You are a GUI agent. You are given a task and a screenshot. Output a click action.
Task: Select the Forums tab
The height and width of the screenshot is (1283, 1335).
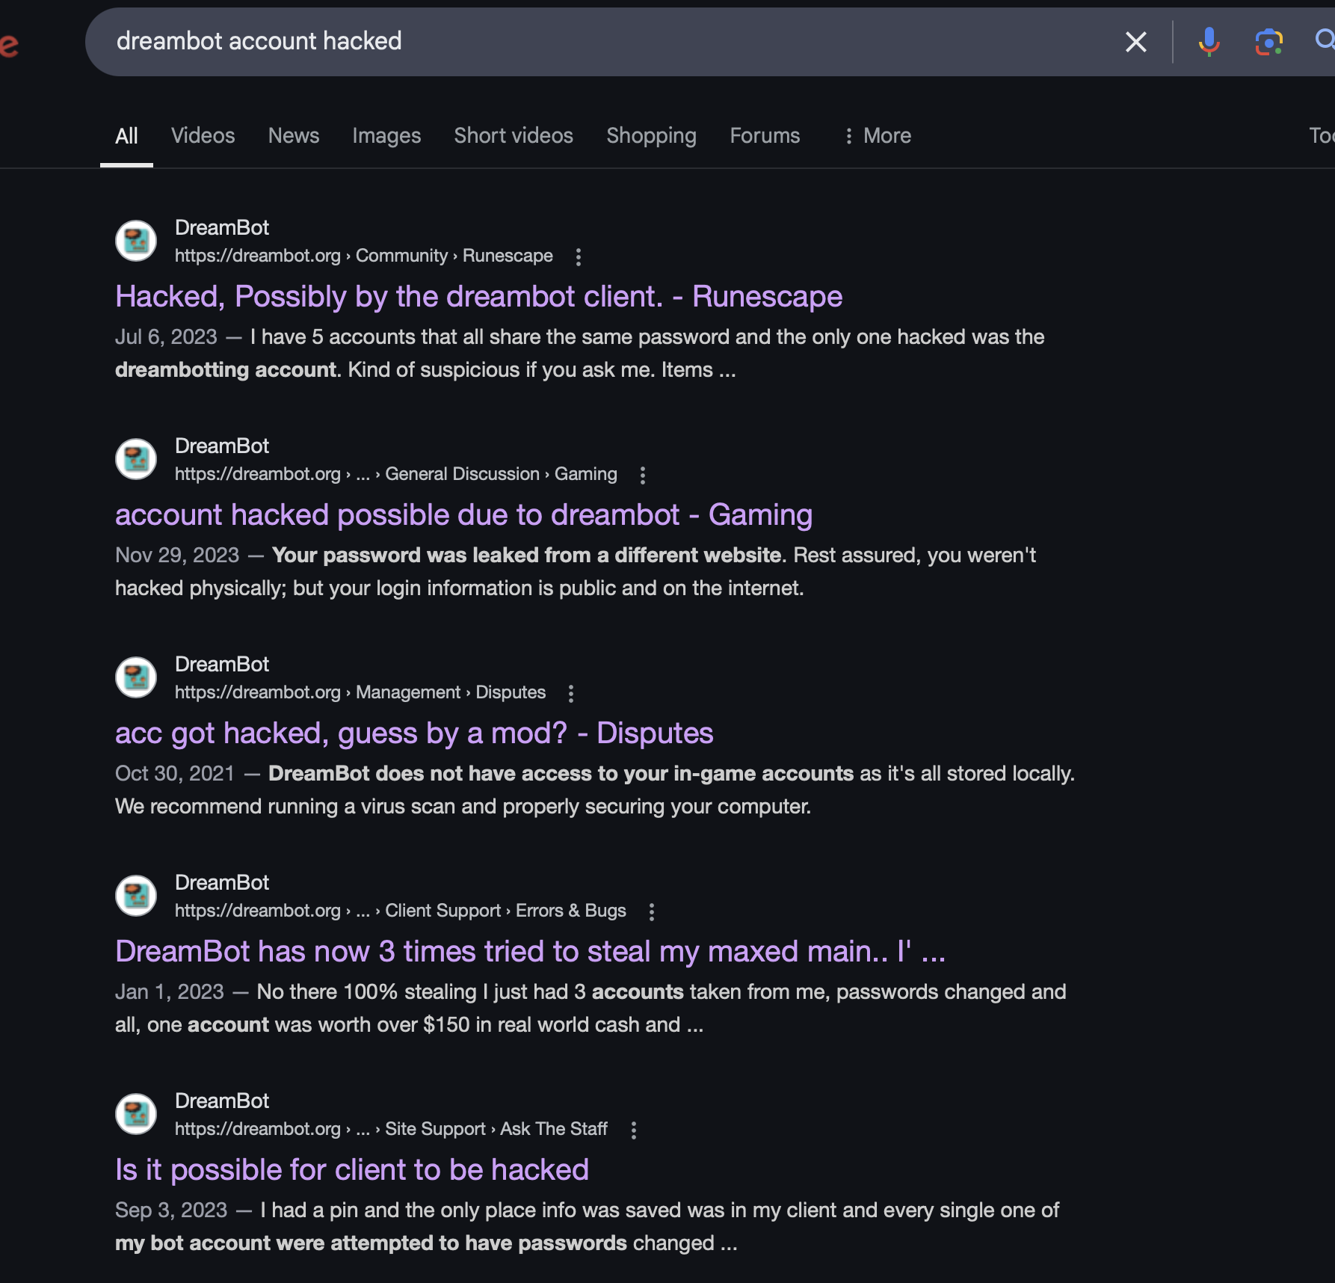pyautogui.click(x=765, y=135)
